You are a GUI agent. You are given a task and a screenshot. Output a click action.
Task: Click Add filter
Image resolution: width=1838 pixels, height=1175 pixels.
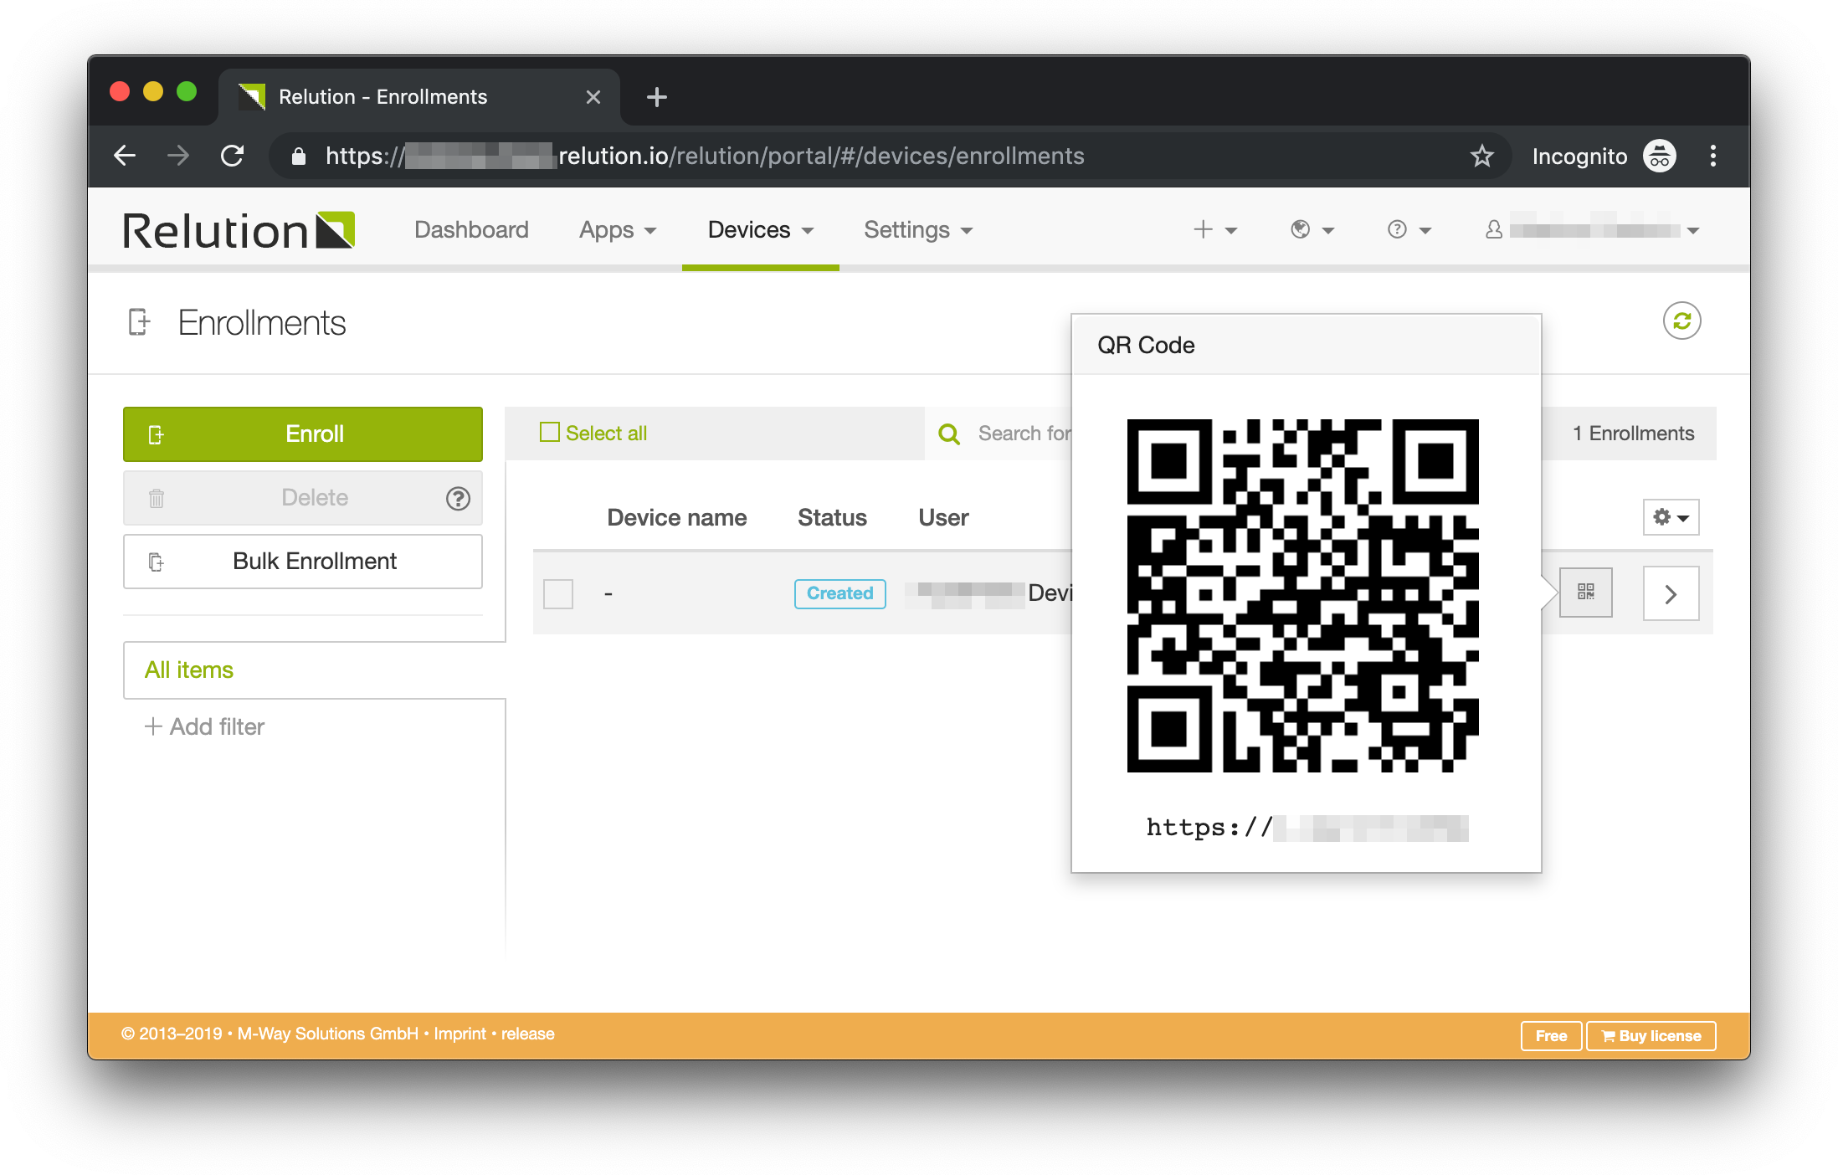click(x=204, y=726)
